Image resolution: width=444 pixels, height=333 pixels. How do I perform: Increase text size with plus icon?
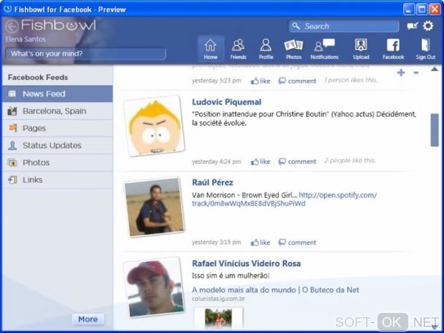click(400, 73)
